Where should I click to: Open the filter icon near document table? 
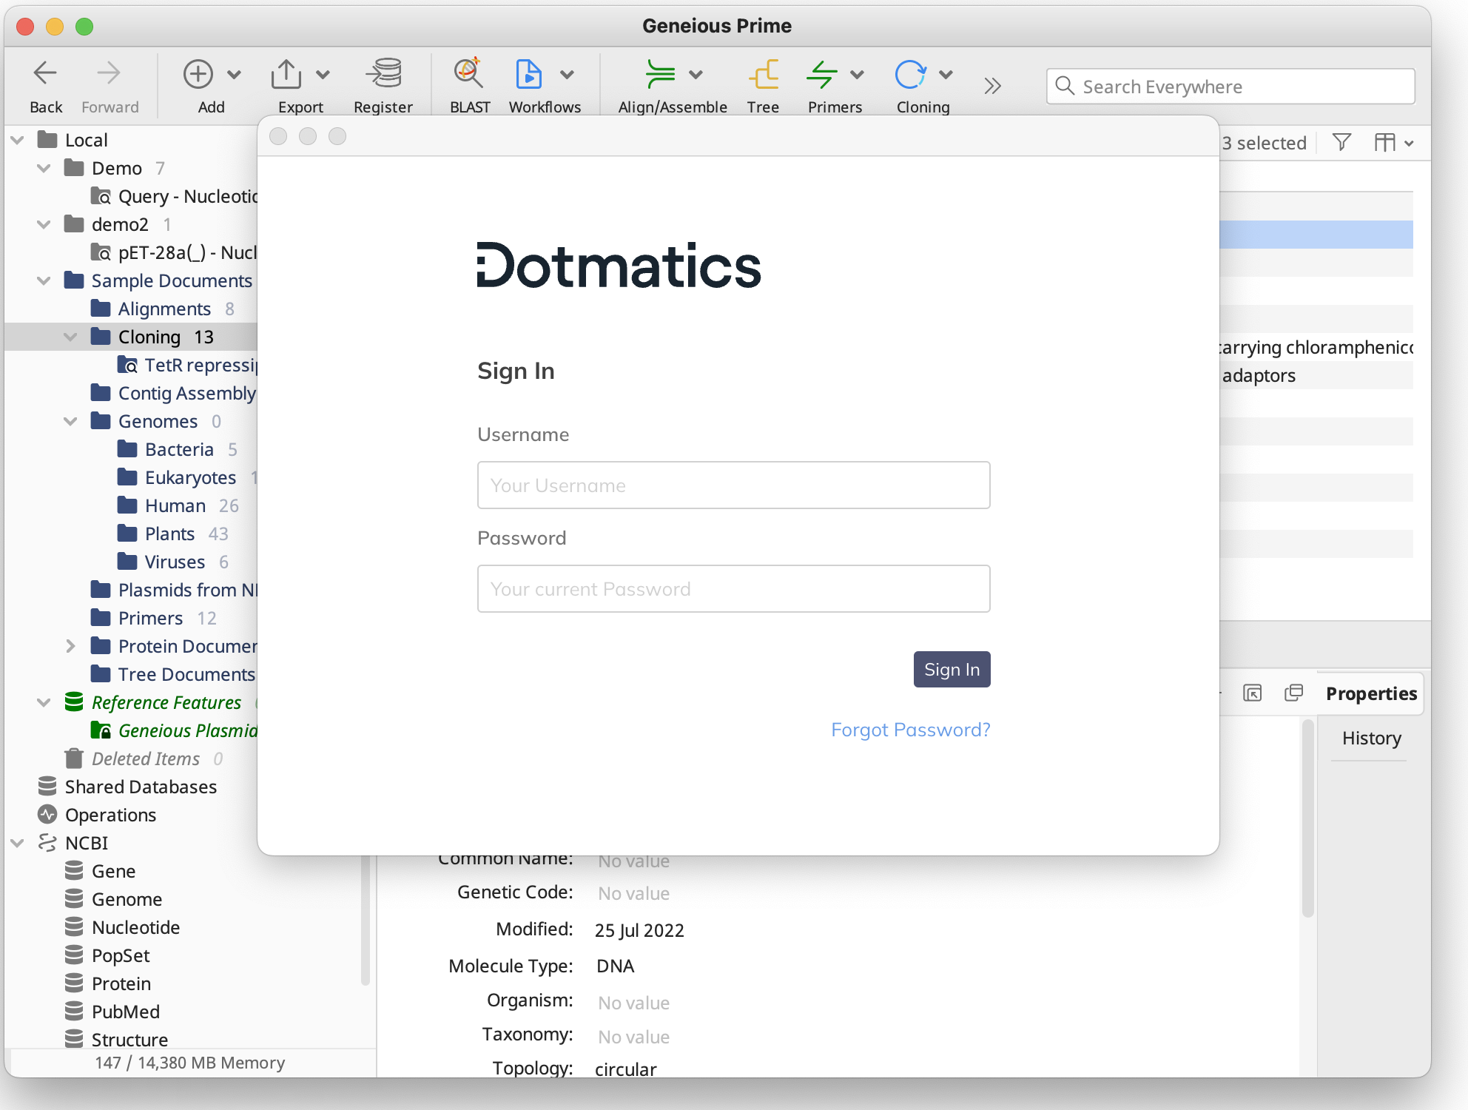(1341, 142)
